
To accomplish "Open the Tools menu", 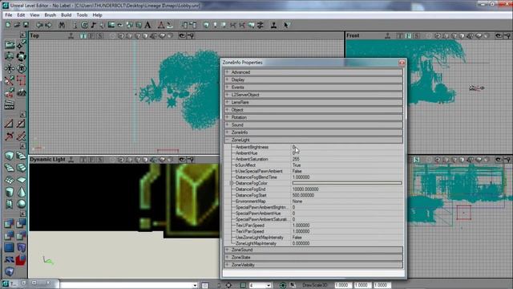I will click(82, 15).
